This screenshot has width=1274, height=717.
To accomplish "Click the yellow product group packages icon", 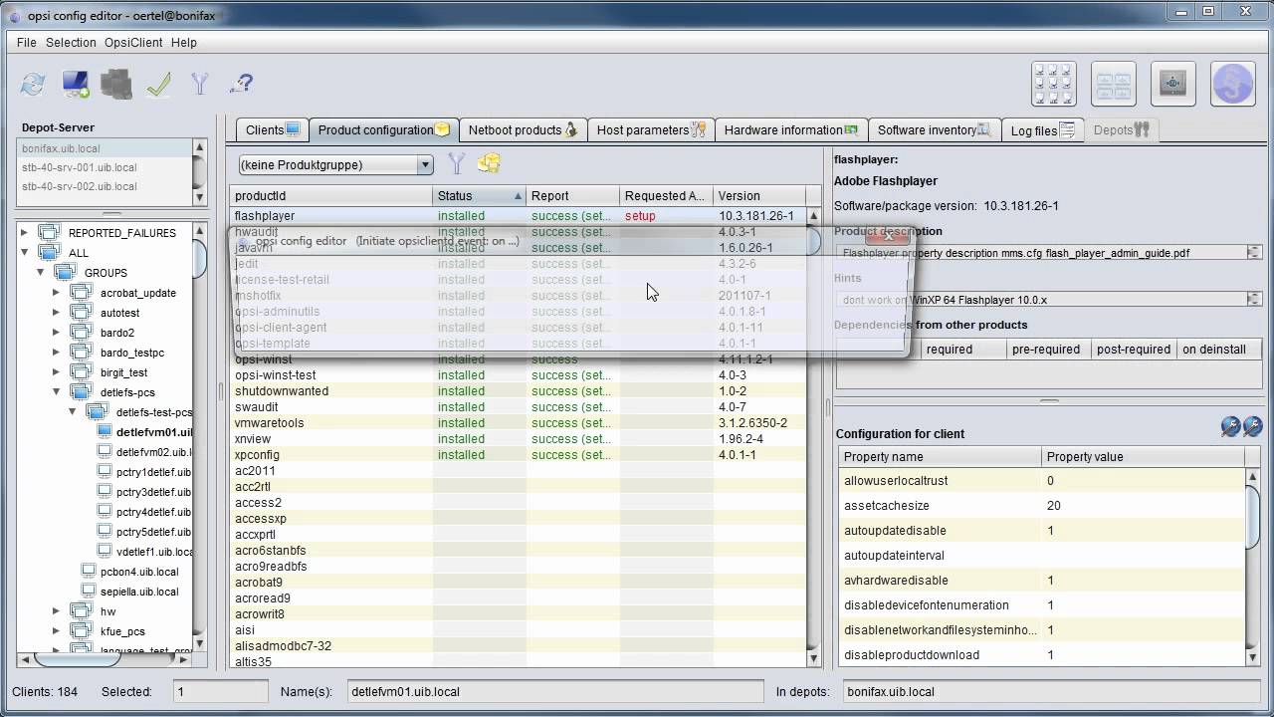I will point(489,163).
